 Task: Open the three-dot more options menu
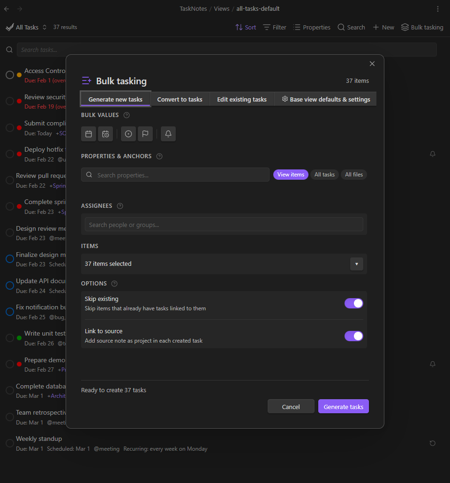pos(438,9)
